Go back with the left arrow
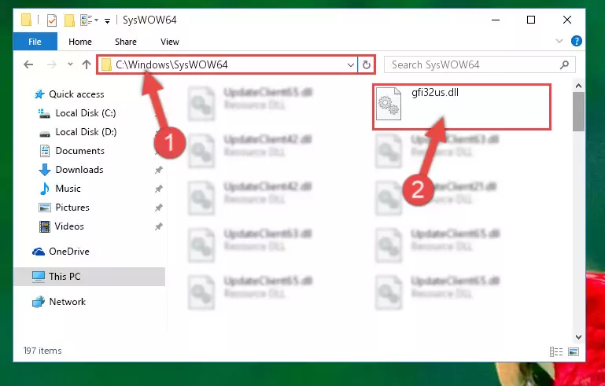This screenshot has height=386, width=605. tap(28, 64)
